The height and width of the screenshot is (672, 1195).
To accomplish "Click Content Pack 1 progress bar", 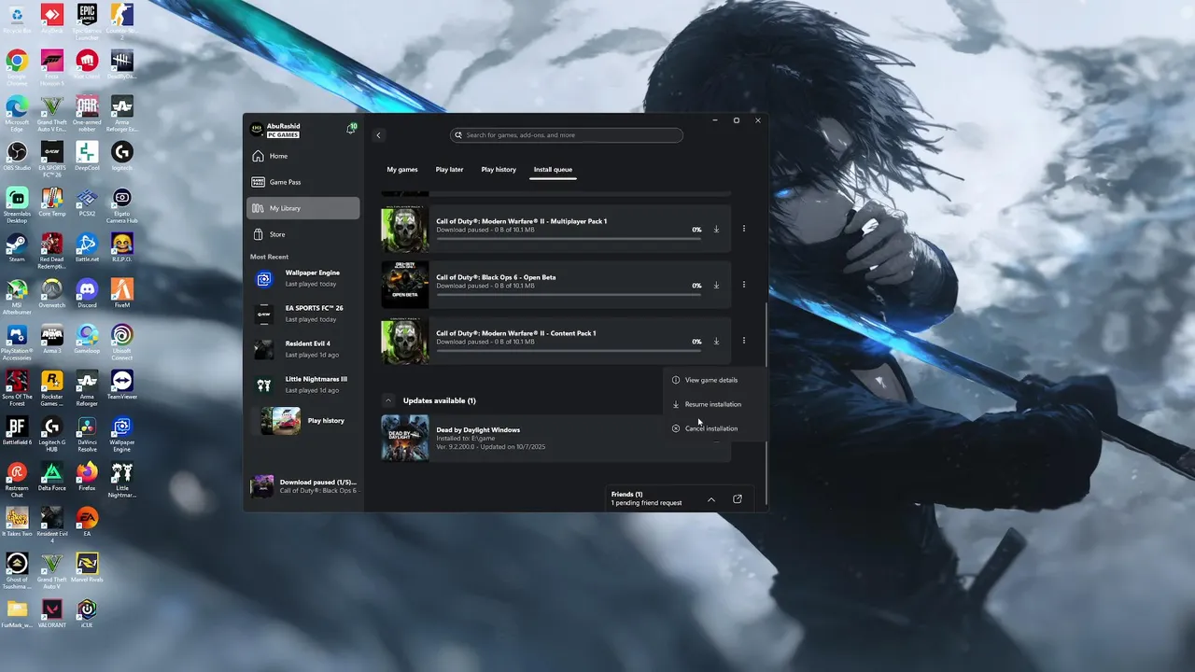I will [569, 351].
